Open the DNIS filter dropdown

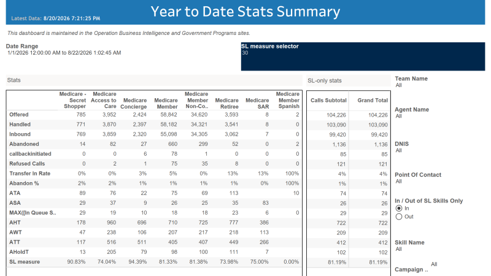[x=398, y=150]
